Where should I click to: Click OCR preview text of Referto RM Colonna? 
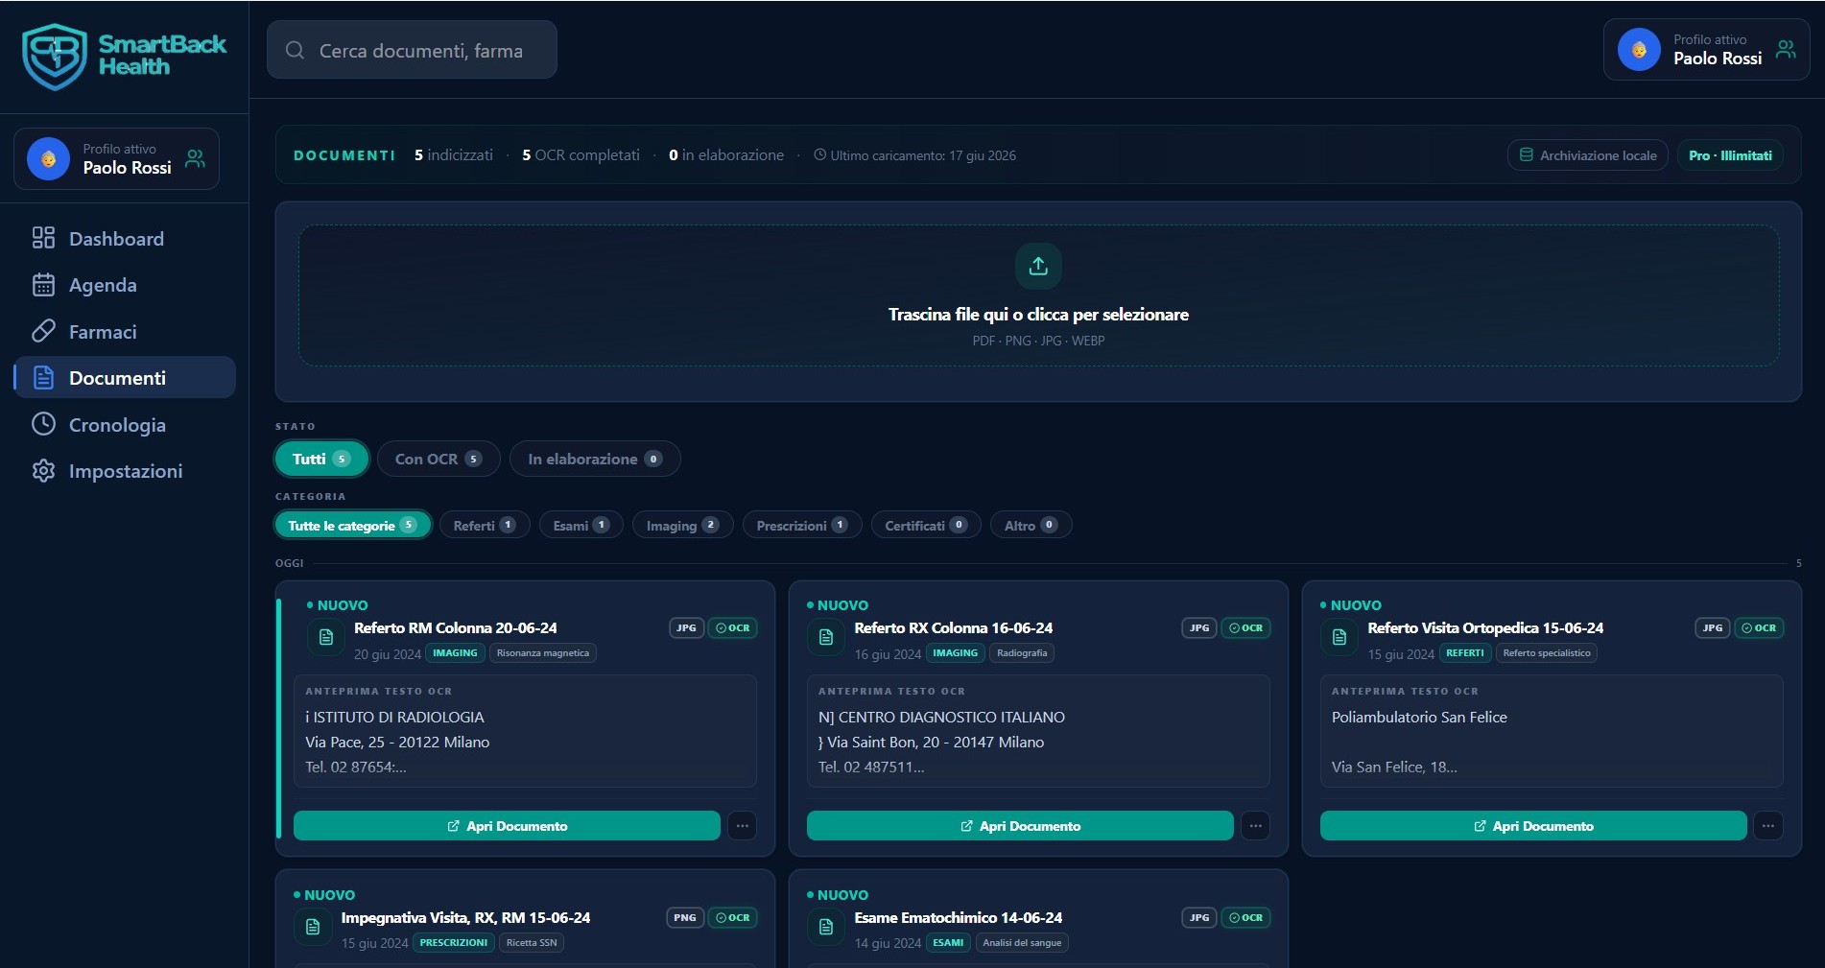coord(525,731)
